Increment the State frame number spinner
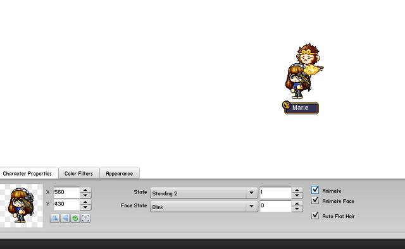The height and width of the screenshot is (249, 405). click(297, 190)
